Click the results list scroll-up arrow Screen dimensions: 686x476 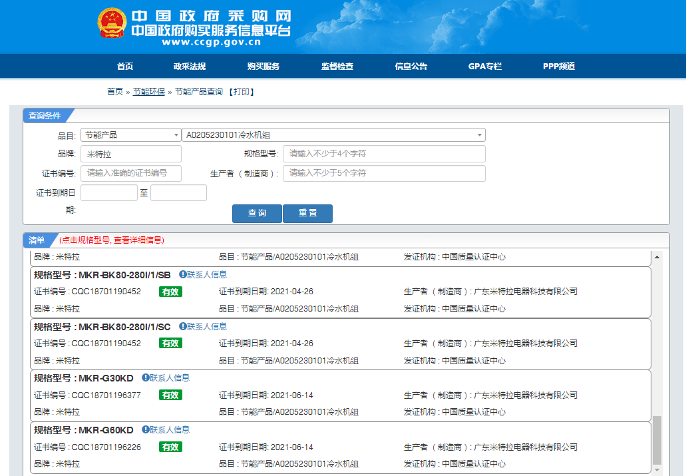coord(657,257)
